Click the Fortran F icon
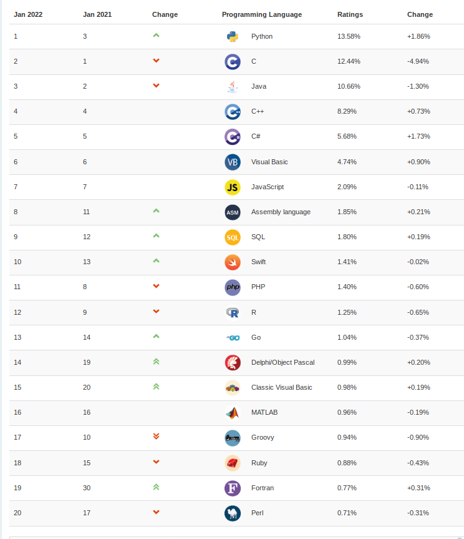Screen dimensions: 464x539 point(233,488)
